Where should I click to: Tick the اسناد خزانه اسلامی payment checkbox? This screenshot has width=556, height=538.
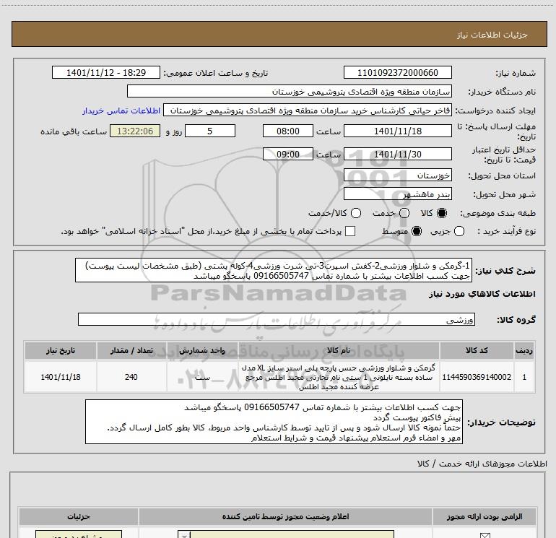tap(350, 231)
